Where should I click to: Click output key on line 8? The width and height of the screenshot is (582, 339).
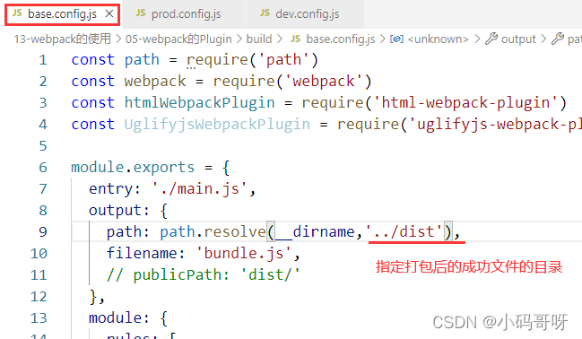(115, 211)
